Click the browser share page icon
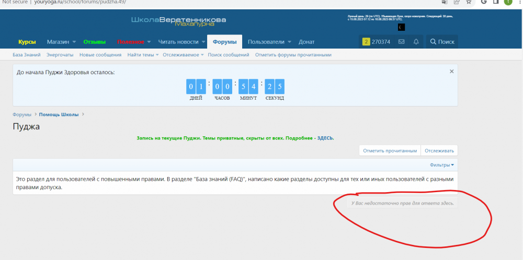Viewport: 523px width, 260px height. coord(457,2)
